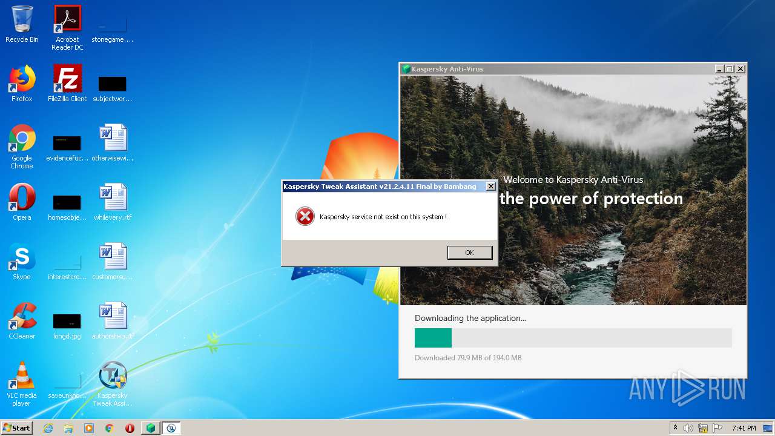Select the whilevery.rtf document
Image resolution: width=775 pixels, height=436 pixels.
[x=113, y=202]
